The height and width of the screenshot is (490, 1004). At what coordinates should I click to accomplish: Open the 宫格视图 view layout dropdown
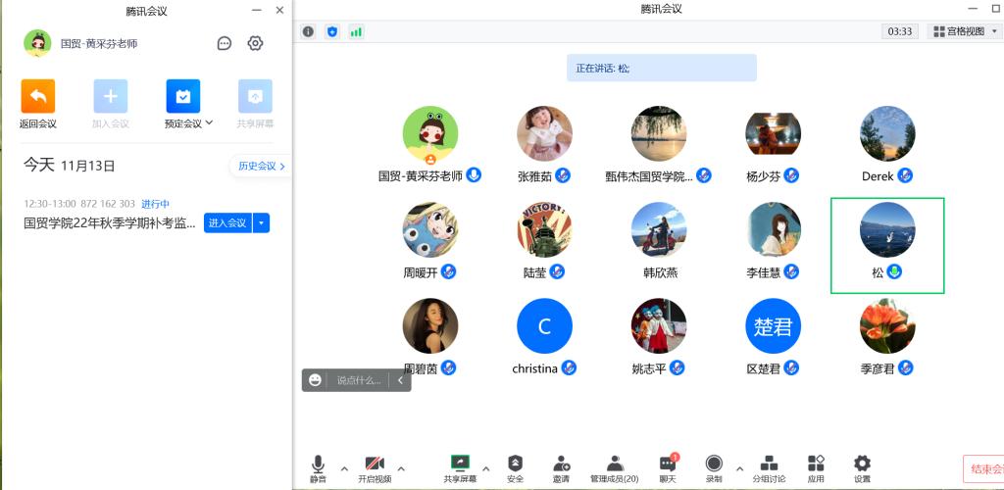click(963, 31)
